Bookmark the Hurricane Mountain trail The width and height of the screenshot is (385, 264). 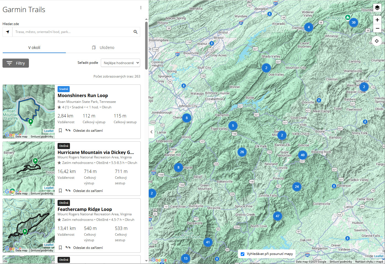pyautogui.click(x=60, y=191)
